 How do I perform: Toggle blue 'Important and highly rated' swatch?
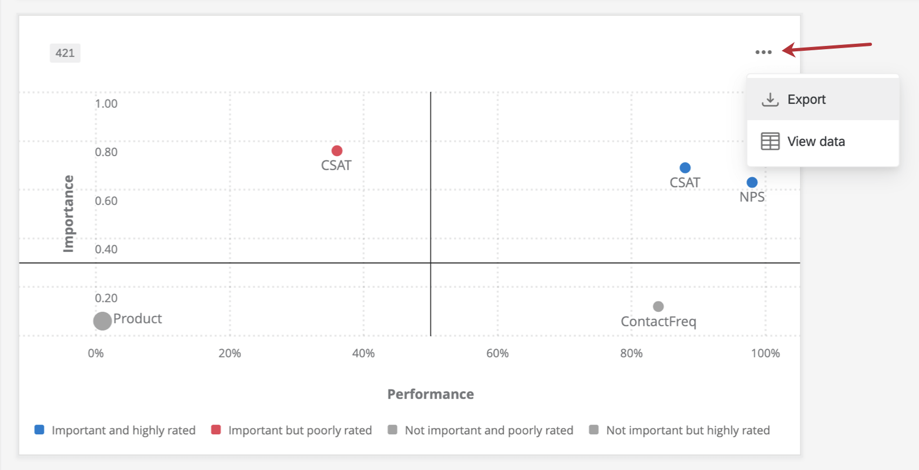pos(39,430)
